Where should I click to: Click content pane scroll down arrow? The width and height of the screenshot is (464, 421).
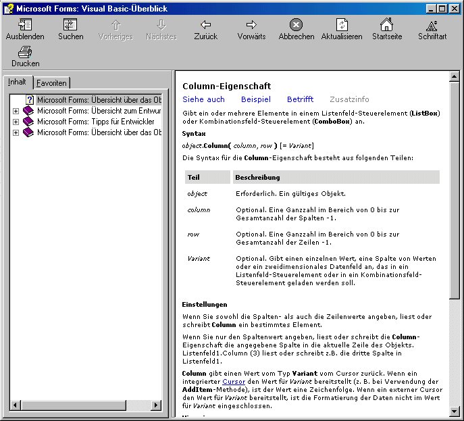pyautogui.click(x=454, y=411)
